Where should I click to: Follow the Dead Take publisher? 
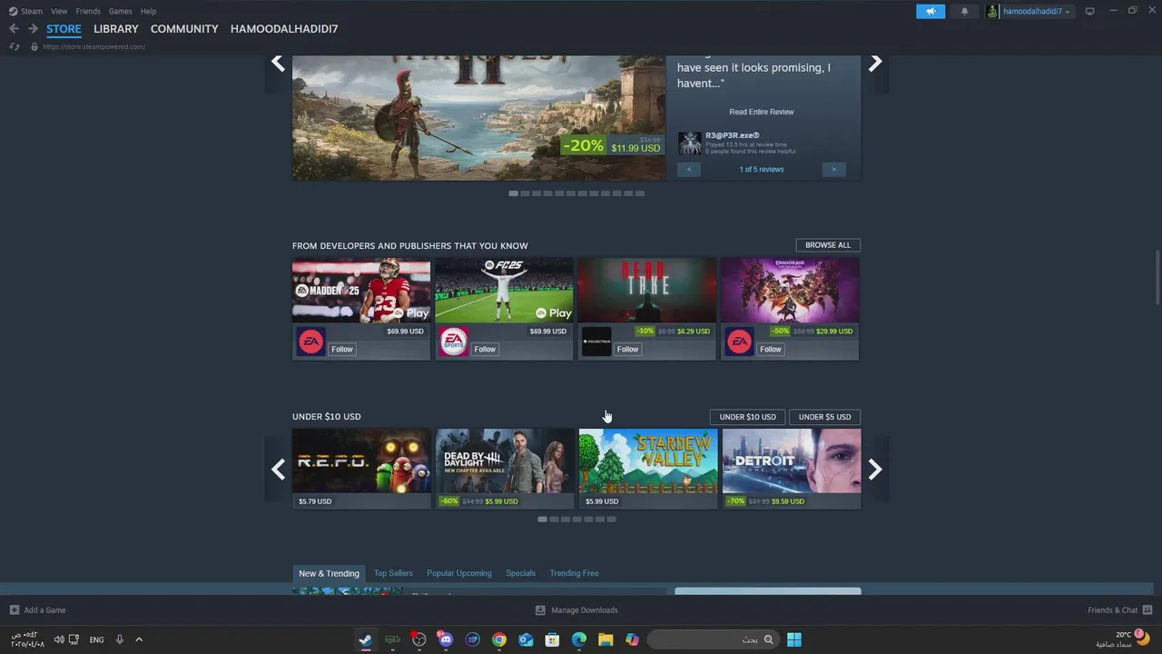tap(628, 349)
